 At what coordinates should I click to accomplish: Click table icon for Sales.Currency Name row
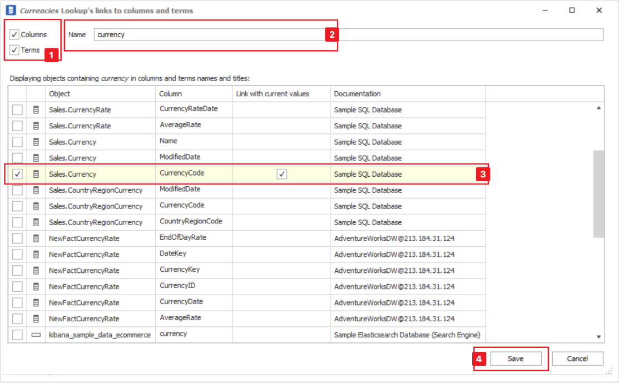click(36, 142)
